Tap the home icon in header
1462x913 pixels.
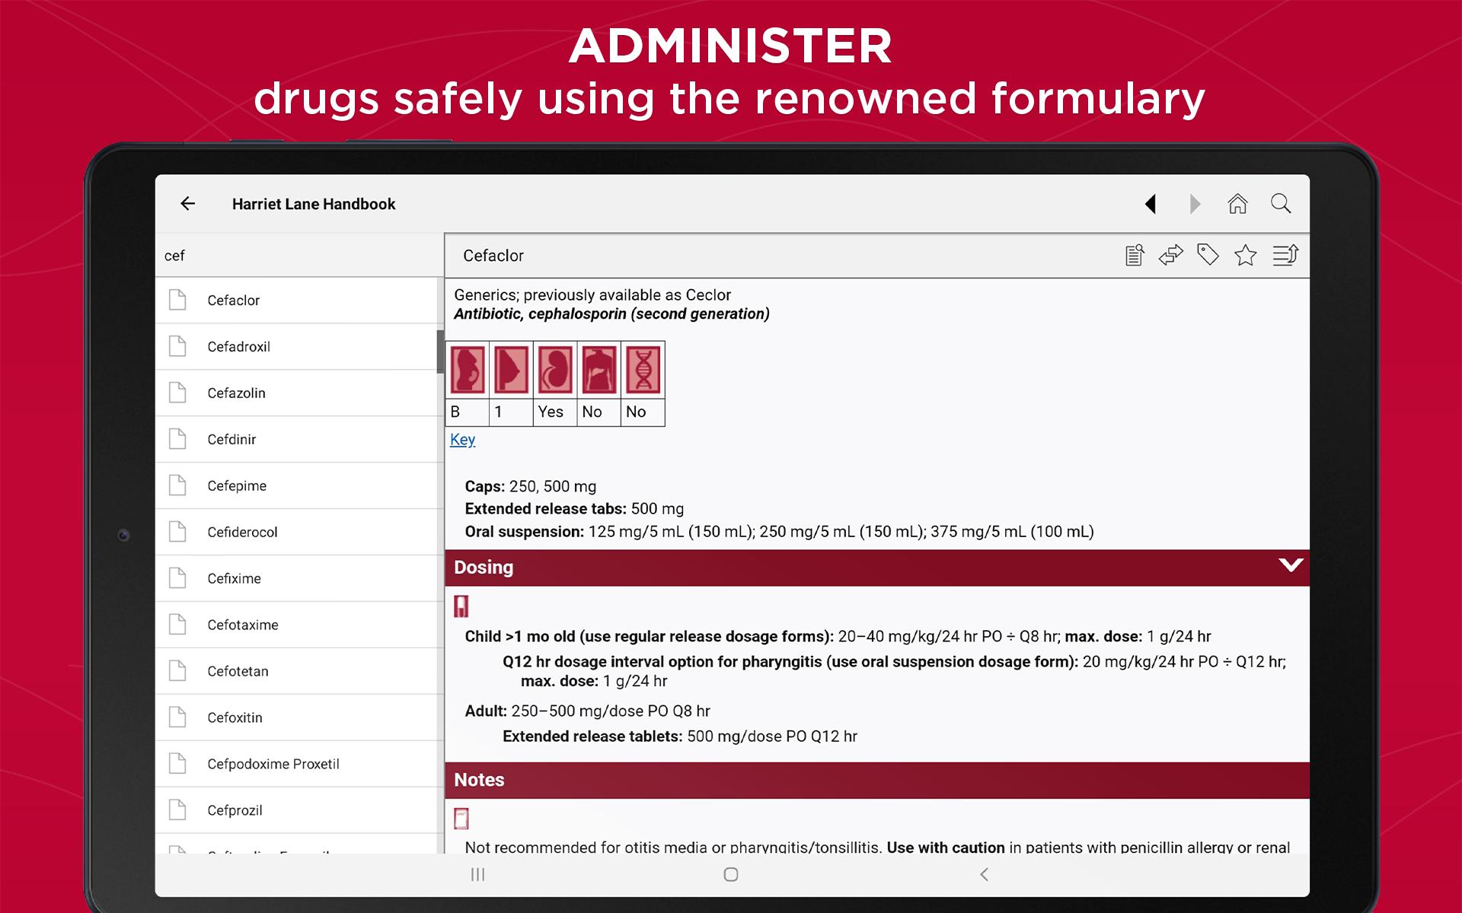click(1237, 204)
